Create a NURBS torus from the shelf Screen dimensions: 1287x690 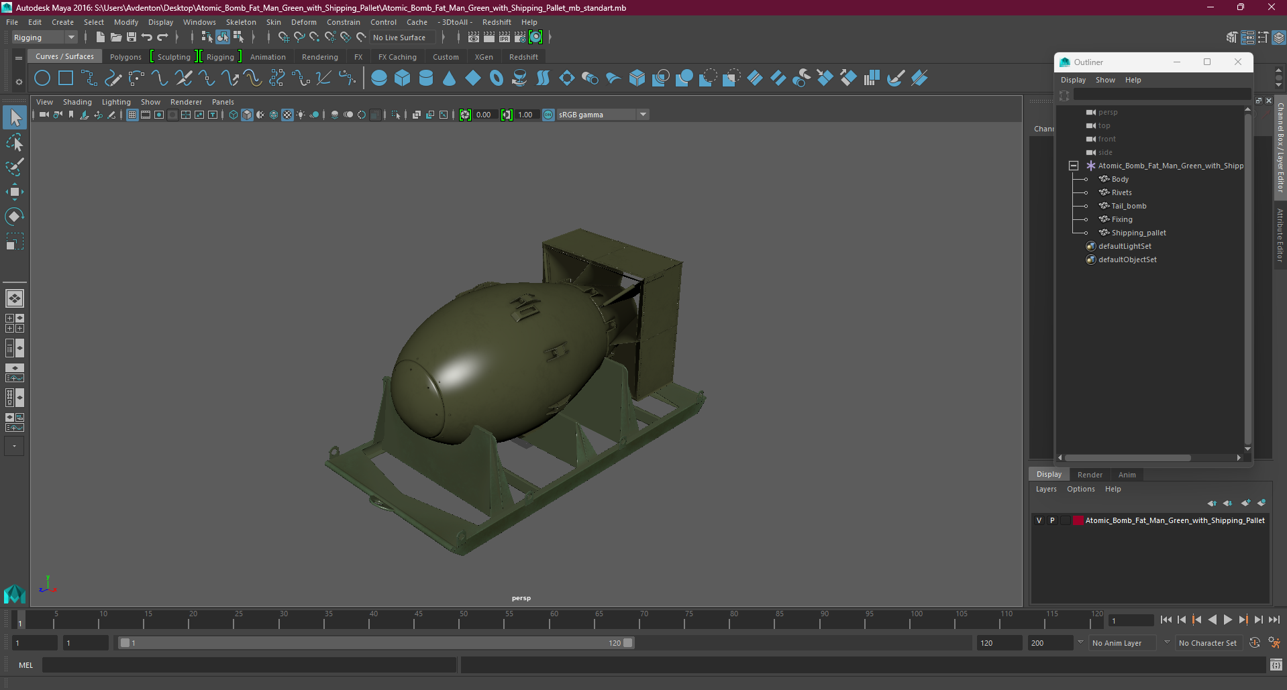(x=497, y=78)
